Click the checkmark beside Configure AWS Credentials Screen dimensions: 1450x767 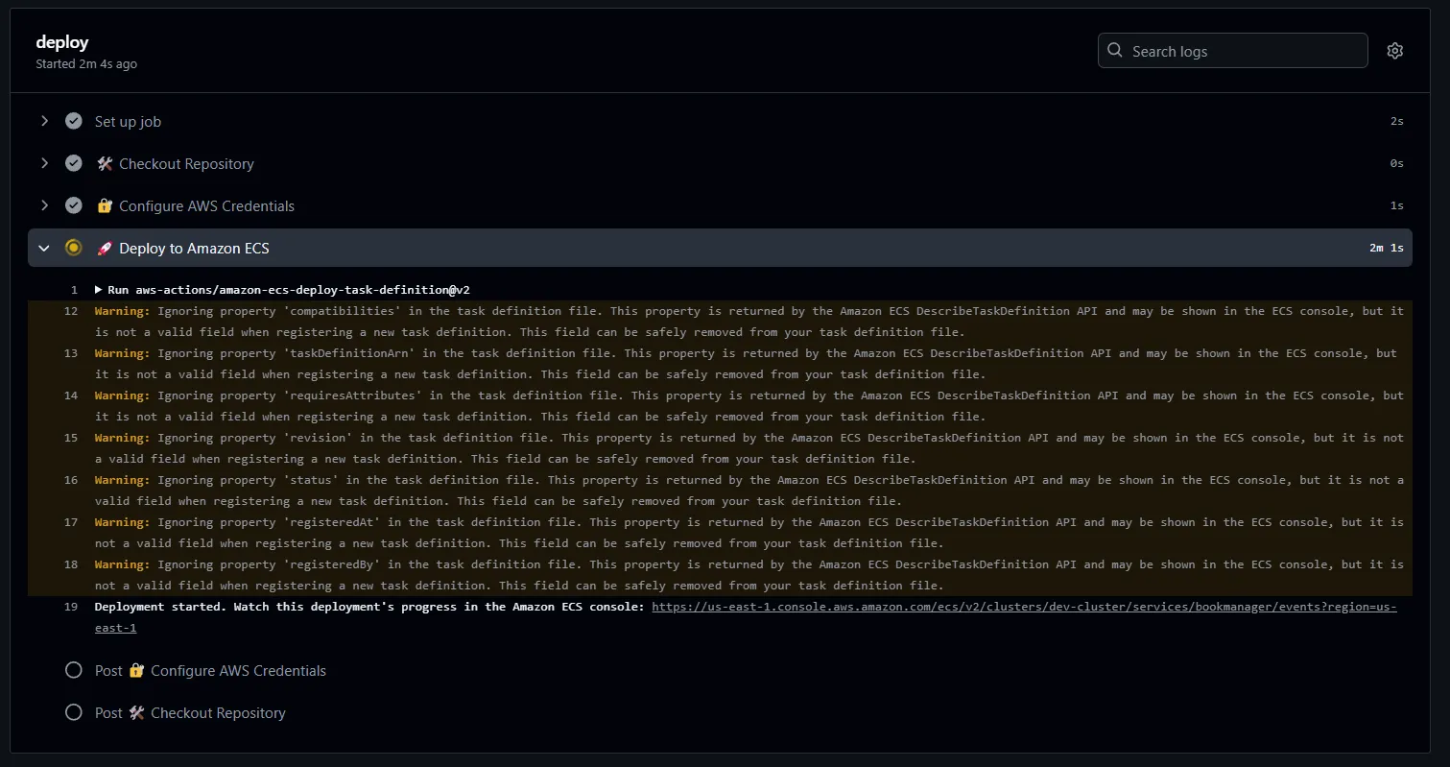tap(73, 205)
